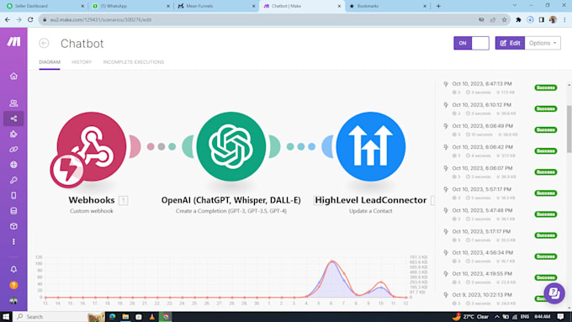Open the browser Downloads icon
The width and height of the screenshot is (572, 322).
click(x=530, y=19)
